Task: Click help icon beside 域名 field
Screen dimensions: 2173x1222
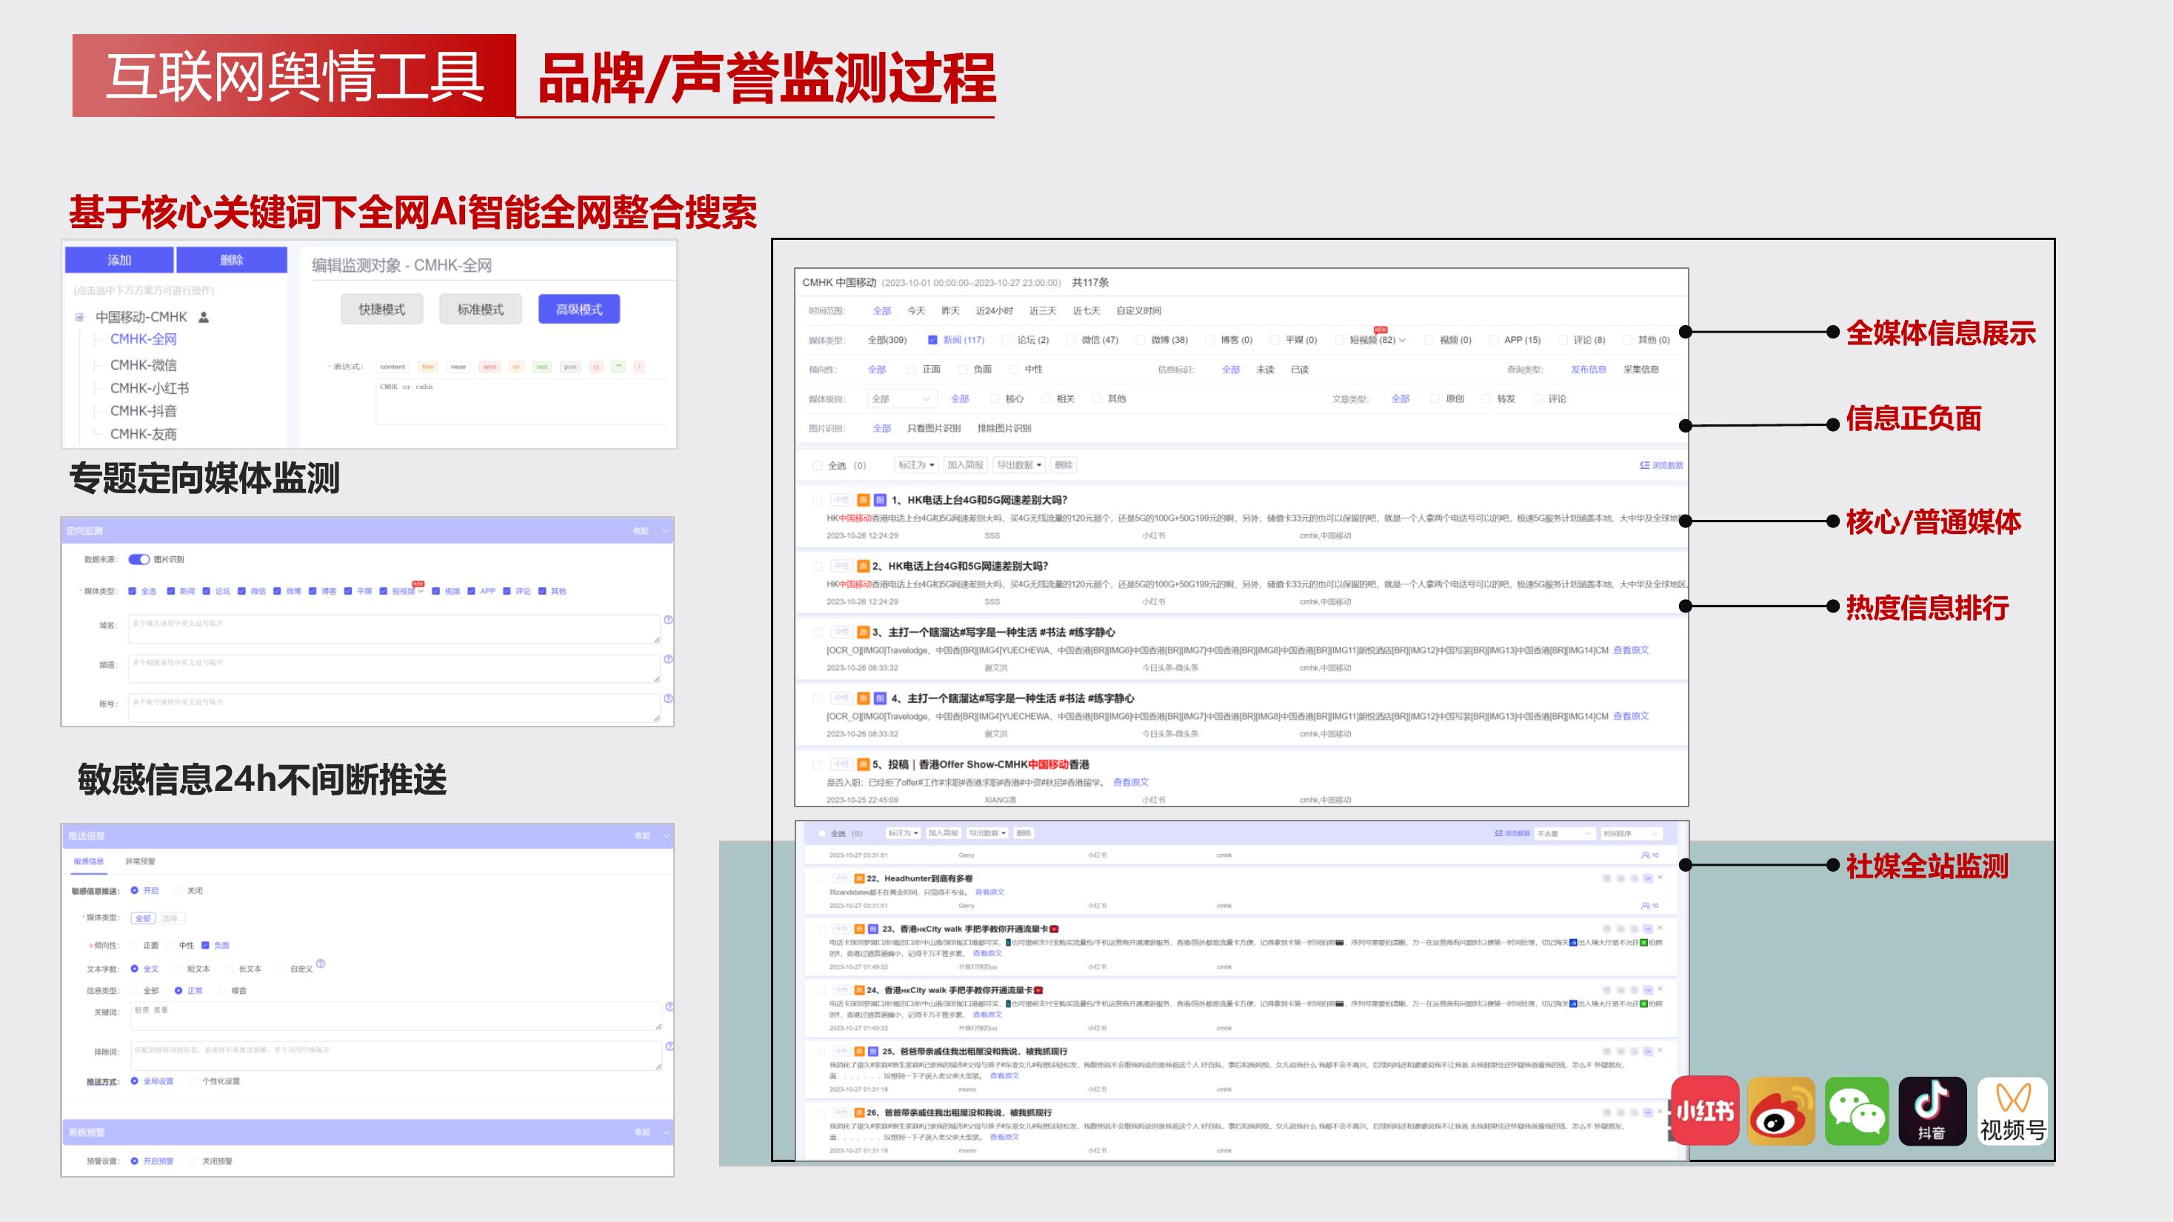Action: (668, 620)
